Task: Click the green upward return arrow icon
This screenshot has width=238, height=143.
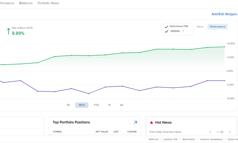Action: point(8,31)
